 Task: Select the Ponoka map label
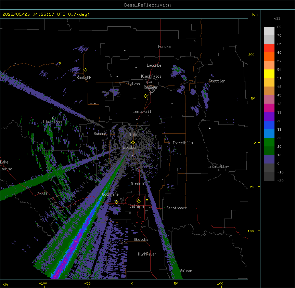[164, 47]
